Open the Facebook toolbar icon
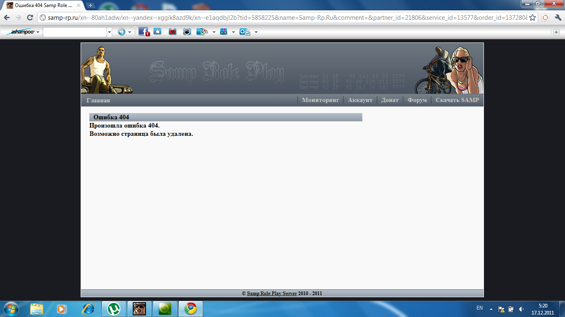The width and height of the screenshot is (565, 317). click(144, 32)
